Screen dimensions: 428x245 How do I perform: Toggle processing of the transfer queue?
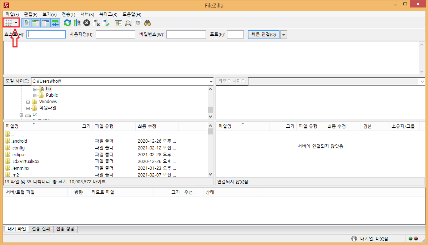[77, 23]
